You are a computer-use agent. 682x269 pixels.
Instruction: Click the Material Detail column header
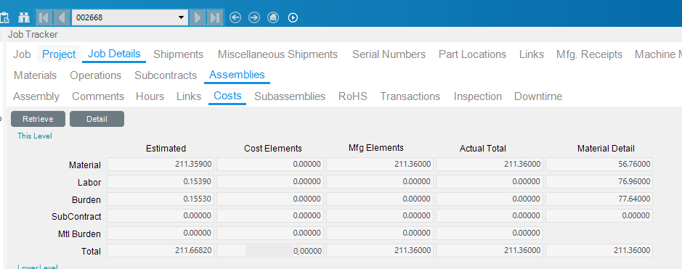tap(606, 149)
